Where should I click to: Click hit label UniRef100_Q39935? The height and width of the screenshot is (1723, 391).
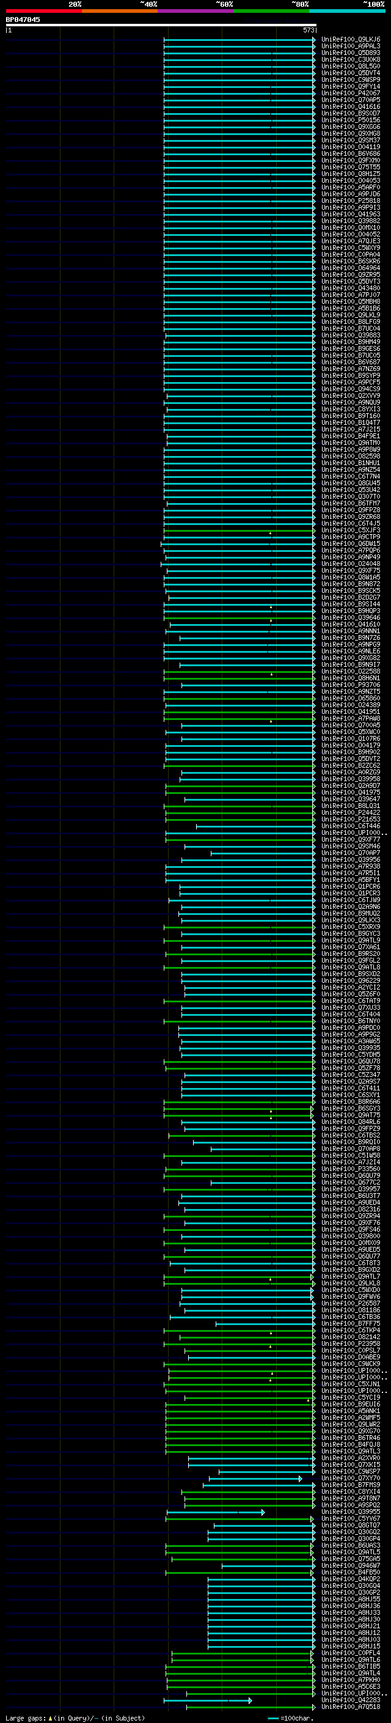coord(351,1048)
